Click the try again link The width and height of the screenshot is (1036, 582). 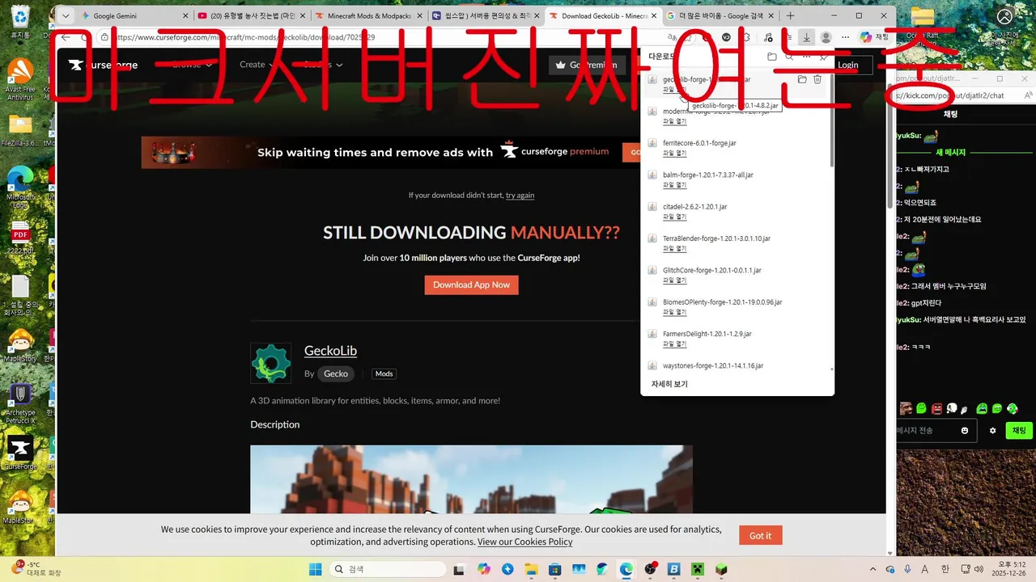coord(520,195)
